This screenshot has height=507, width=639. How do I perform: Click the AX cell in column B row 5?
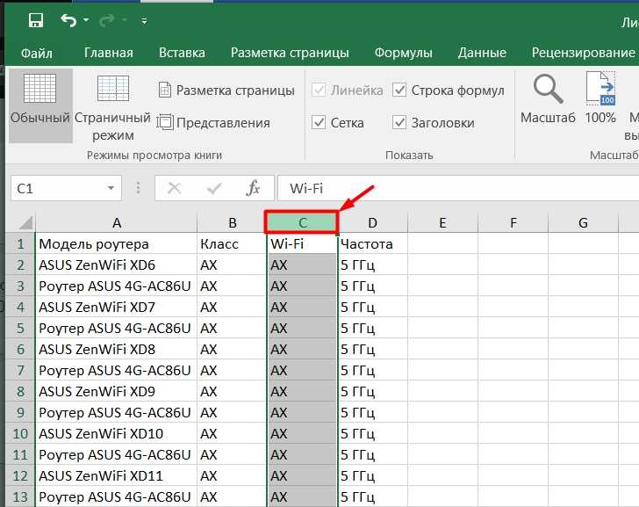233,329
